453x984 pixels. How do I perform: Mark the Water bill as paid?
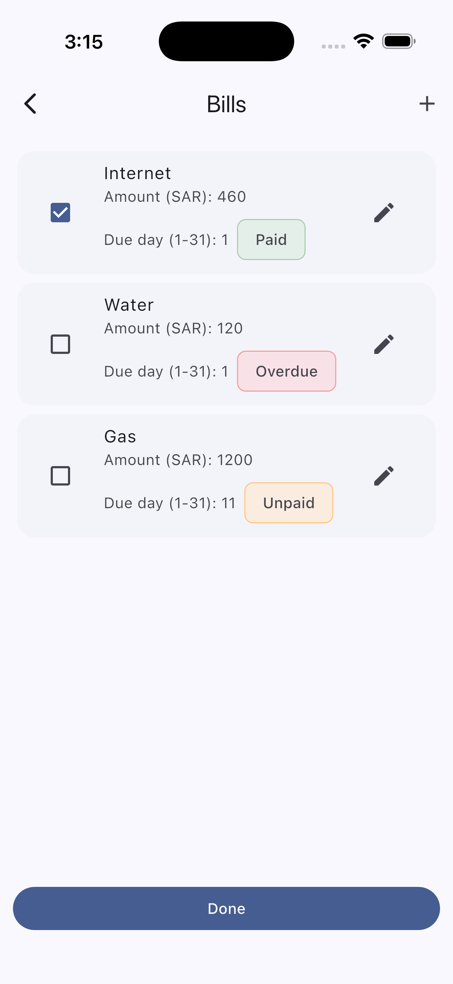(60, 344)
